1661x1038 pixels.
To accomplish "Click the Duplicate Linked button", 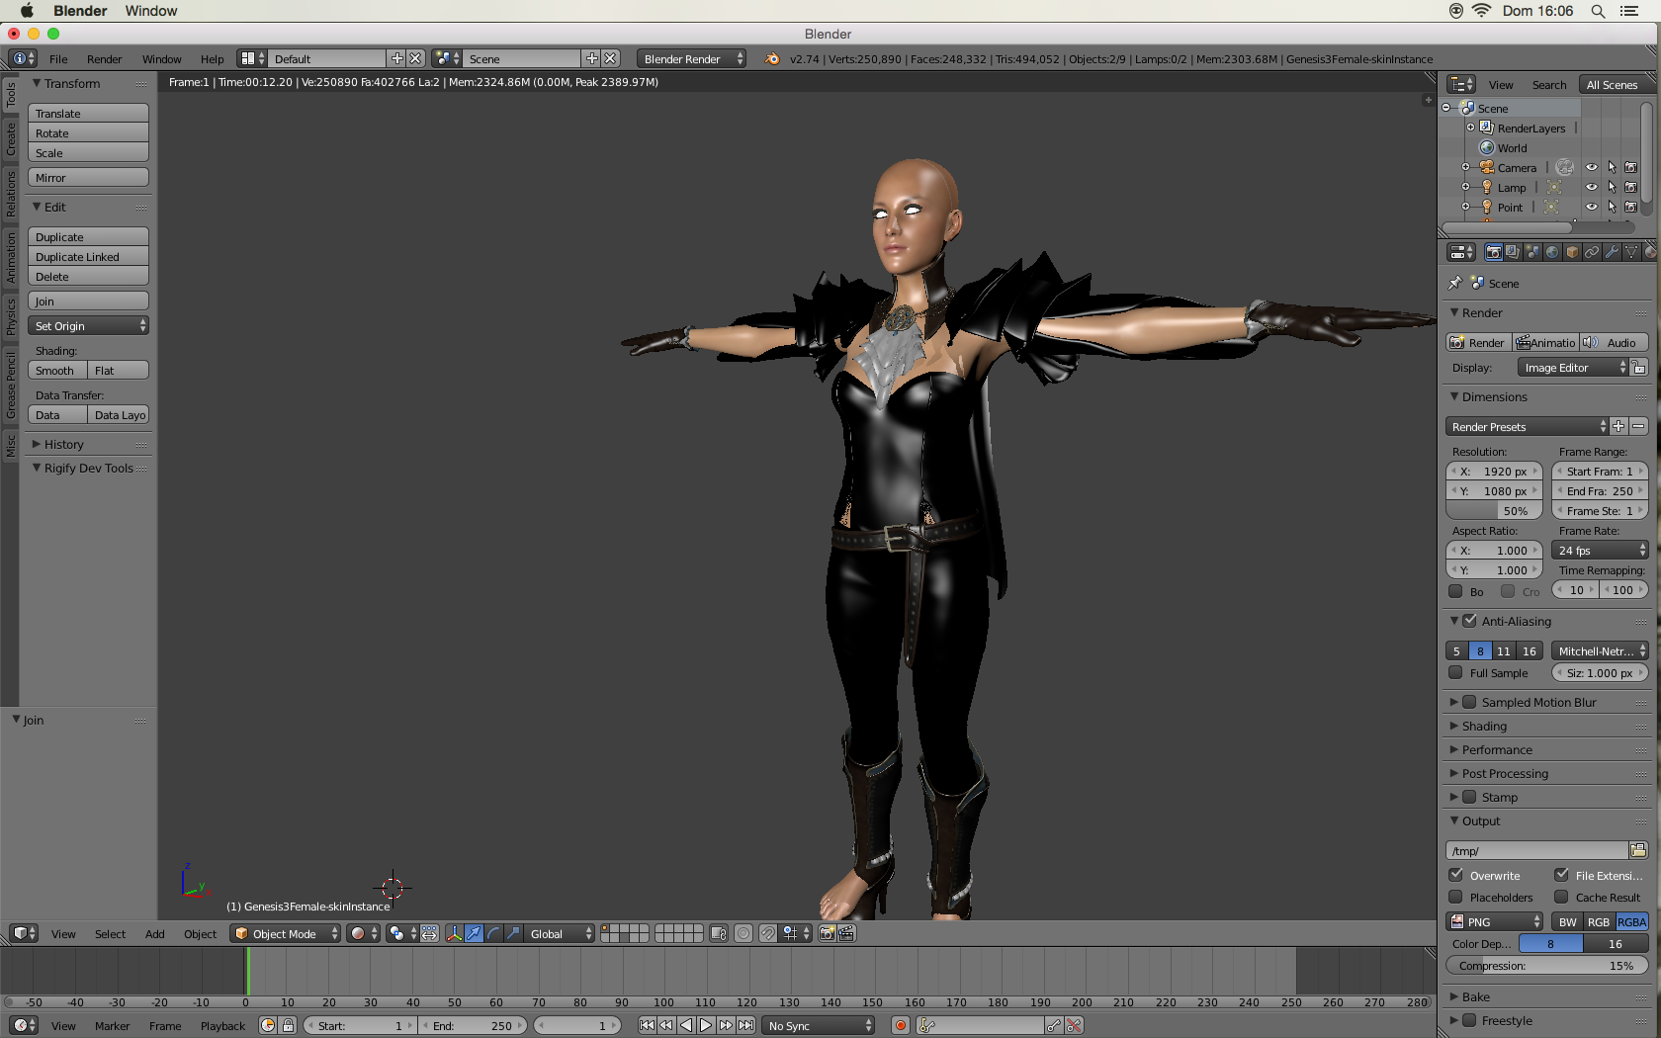I will [88, 257].
